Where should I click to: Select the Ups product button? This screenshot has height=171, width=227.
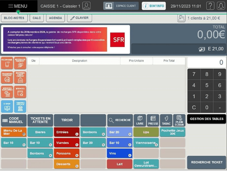pyautogui.click(x=146, y=132)
